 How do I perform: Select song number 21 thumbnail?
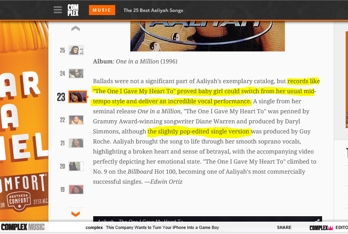[76, 143]
